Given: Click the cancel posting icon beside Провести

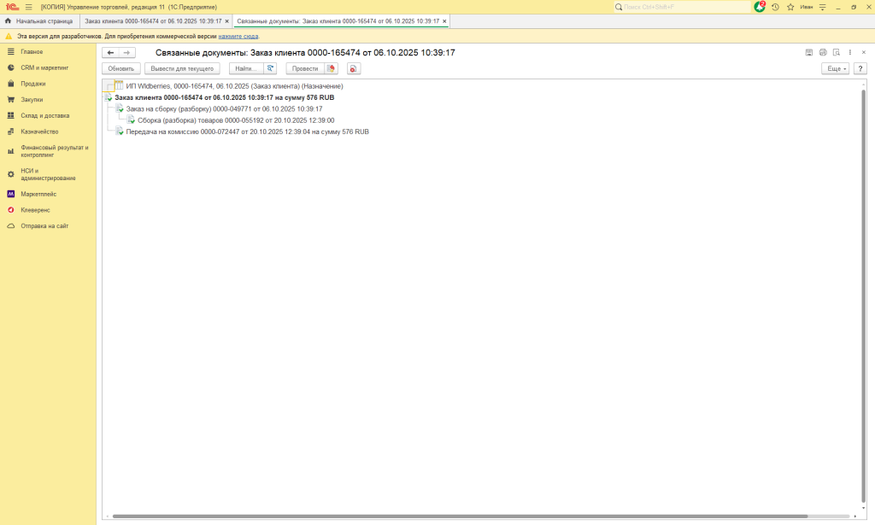Looking at the screenshot, I should [x=332, y=68].
